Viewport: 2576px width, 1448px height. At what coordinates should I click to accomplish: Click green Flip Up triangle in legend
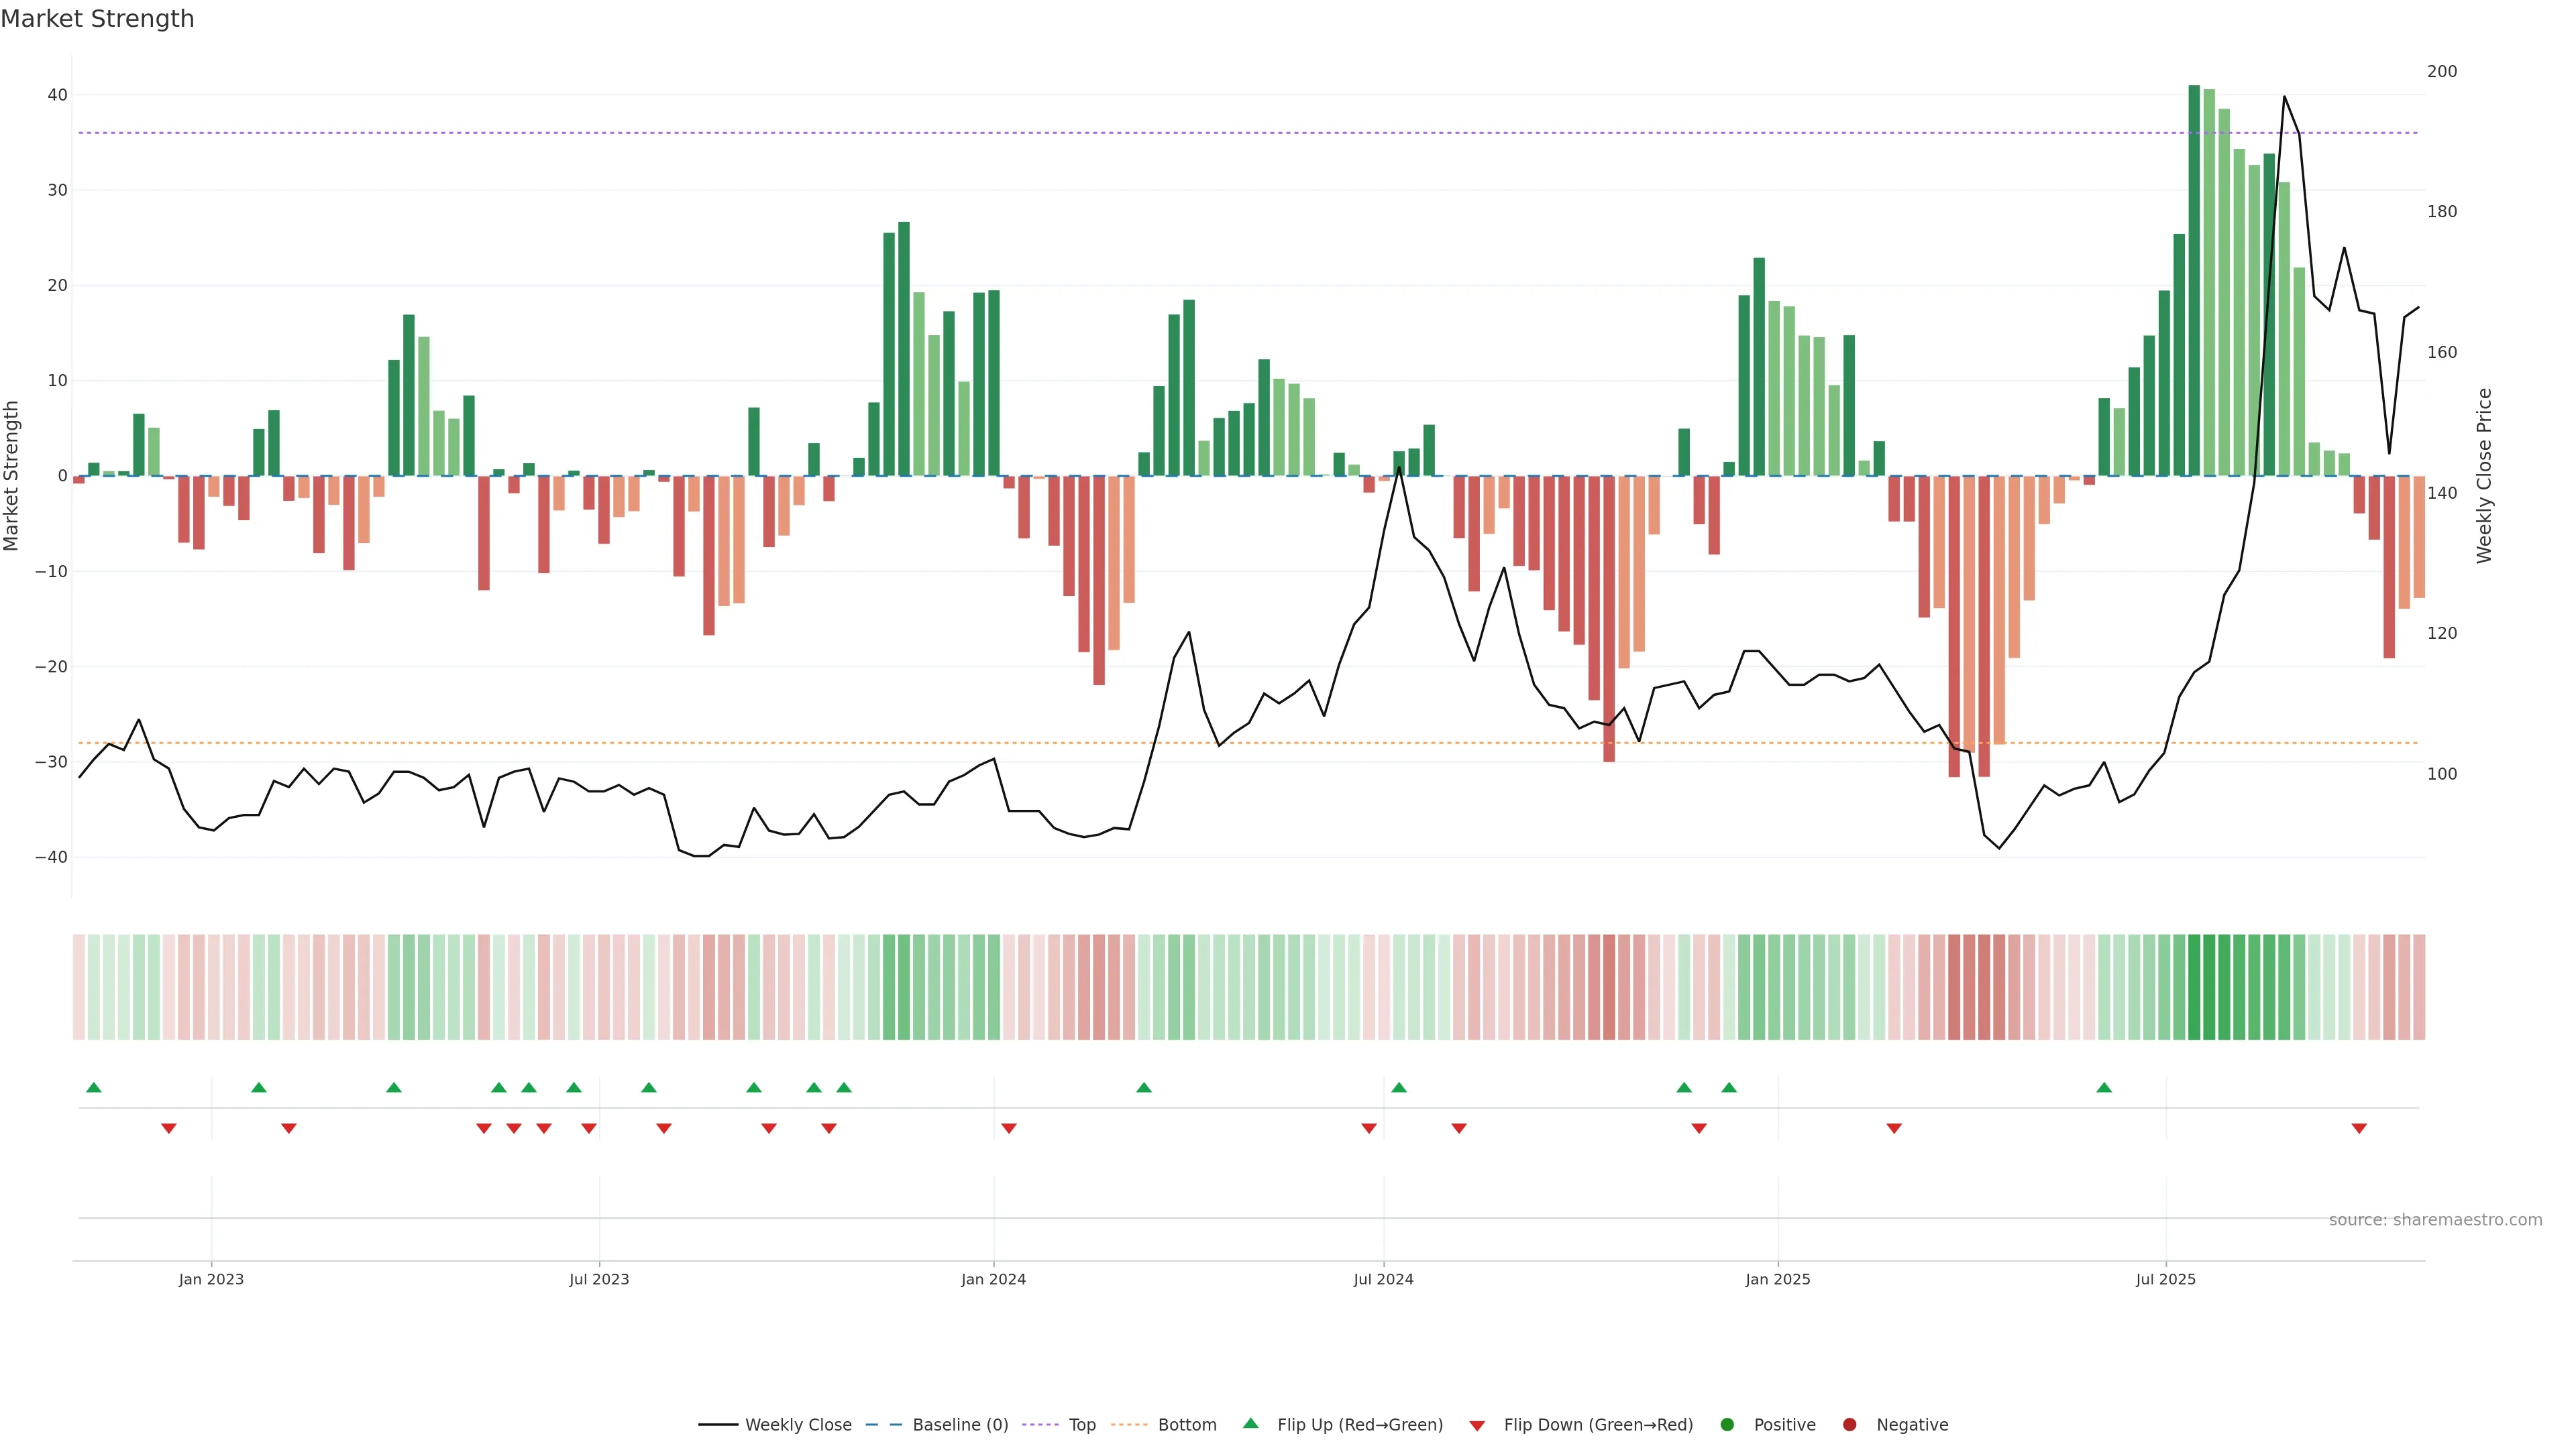tap(1250, 1423)
